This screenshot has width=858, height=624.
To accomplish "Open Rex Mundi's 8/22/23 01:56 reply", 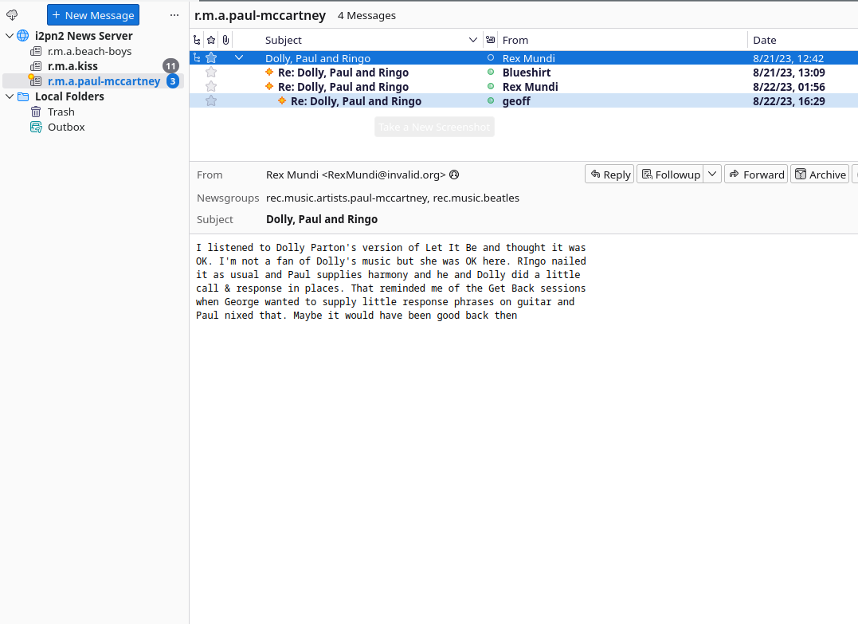I will coord(343,87).
